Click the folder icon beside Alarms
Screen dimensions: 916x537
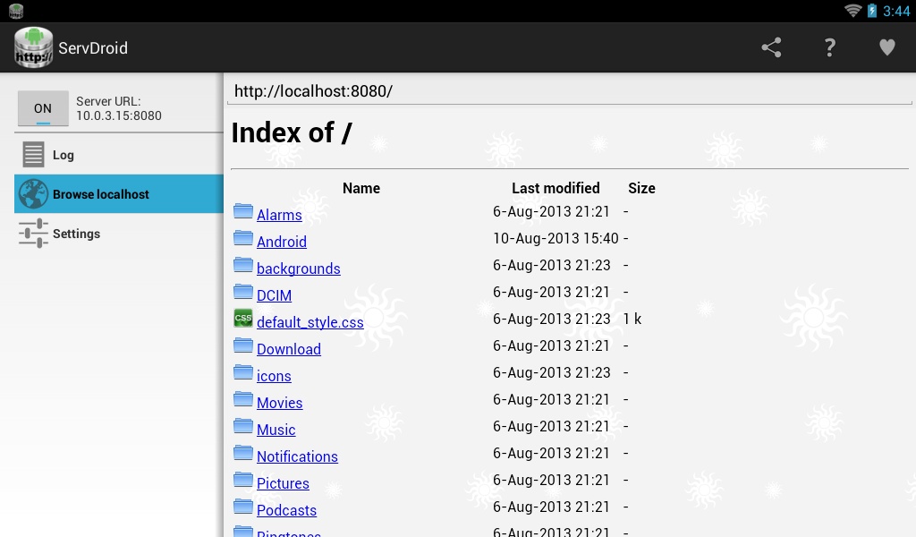point(243,211)
